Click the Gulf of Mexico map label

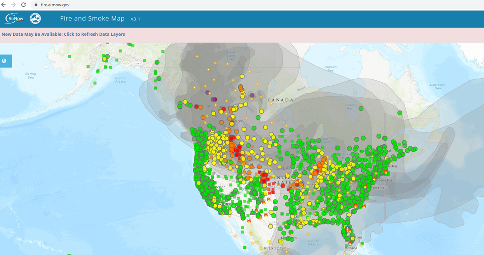coord(313,242)
